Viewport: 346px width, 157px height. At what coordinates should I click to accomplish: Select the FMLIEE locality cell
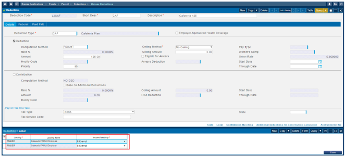pos(18,141)
